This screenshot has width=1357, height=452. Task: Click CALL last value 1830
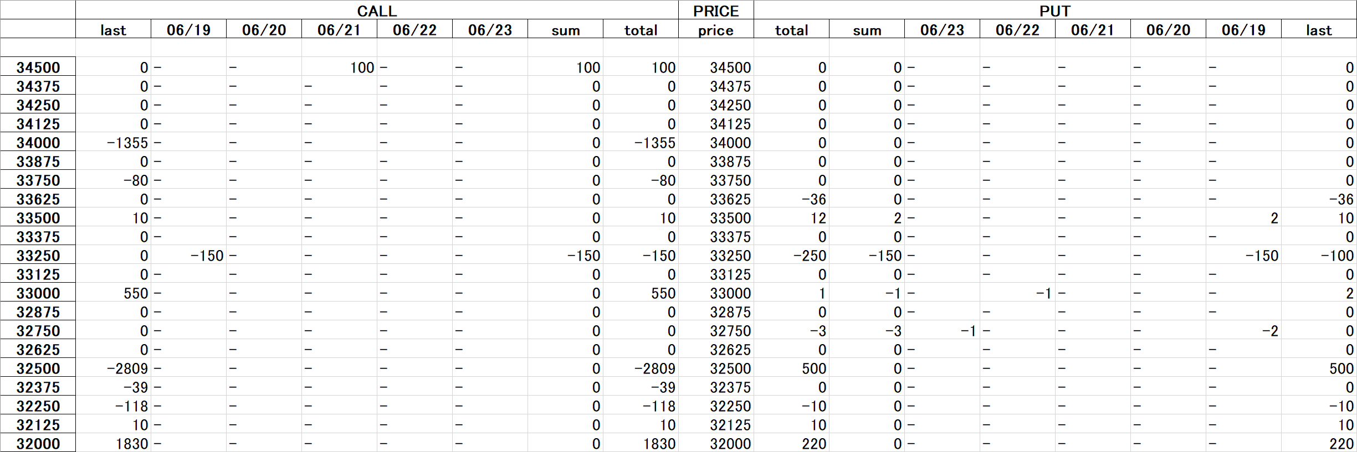tap(113, 444)
